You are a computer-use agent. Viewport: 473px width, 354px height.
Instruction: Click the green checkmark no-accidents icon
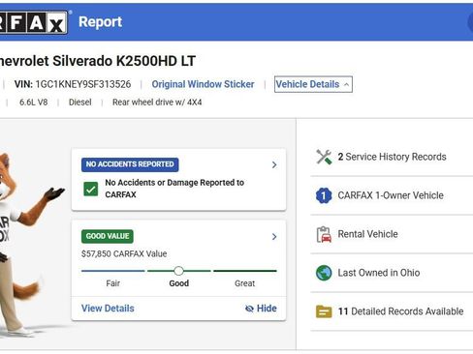[x=91, y=189]
